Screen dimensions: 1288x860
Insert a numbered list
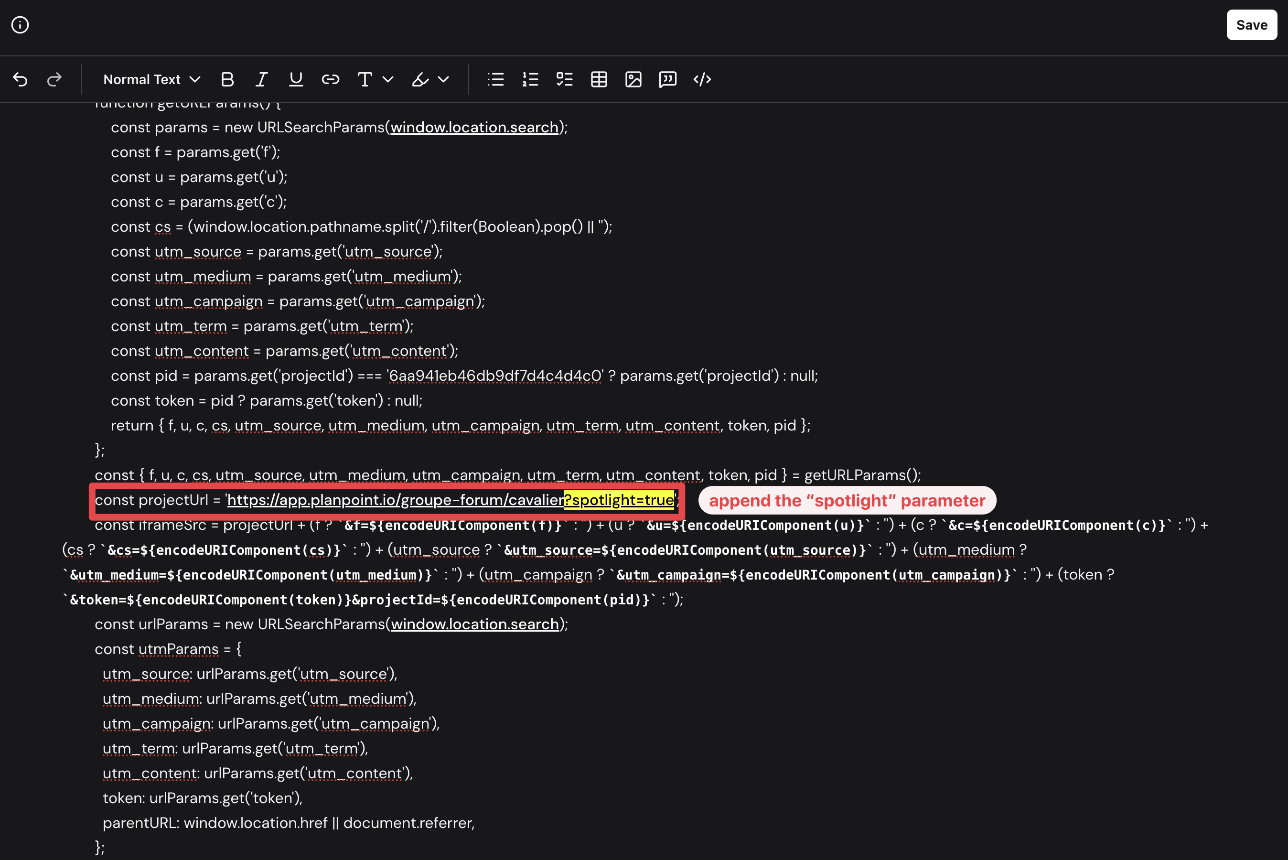point(530,79)
